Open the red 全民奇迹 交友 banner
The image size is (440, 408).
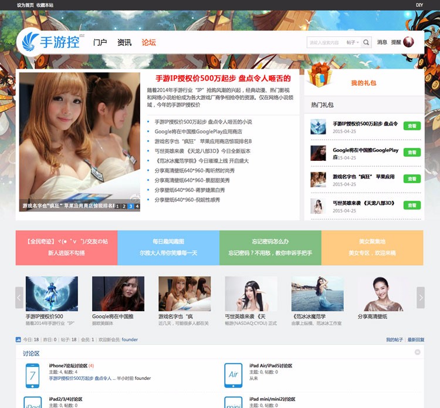tap(66, 248)
